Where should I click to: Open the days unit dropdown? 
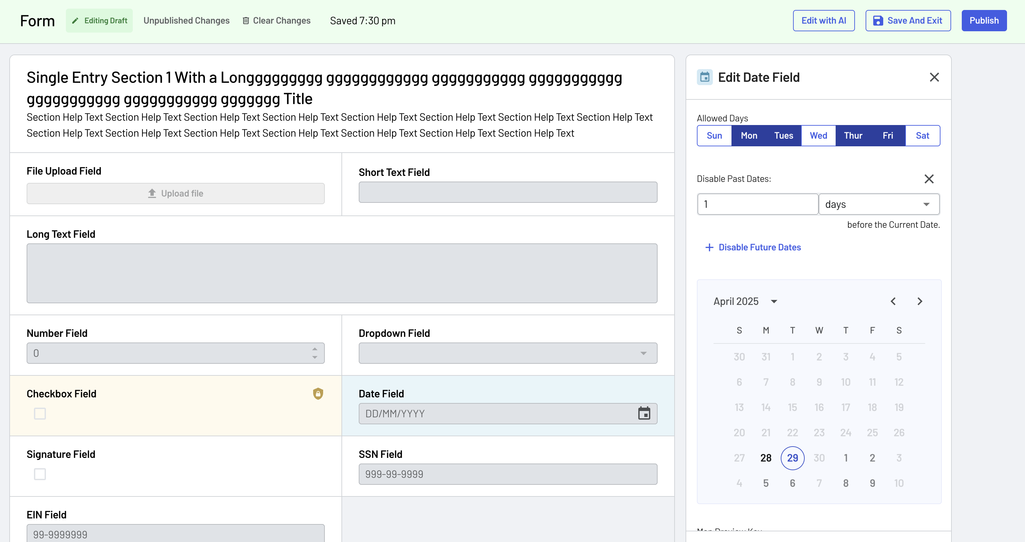(x=879, y=204)
